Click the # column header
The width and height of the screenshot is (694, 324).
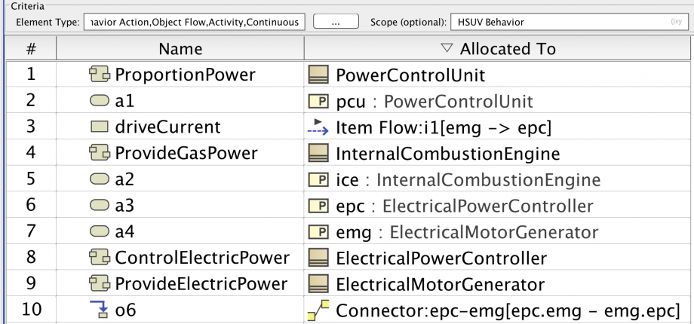pyautogui.click(x=31, y=49)
